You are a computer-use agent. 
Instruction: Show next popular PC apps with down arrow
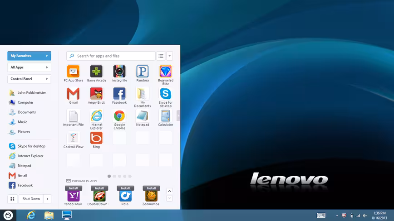pos(170,198)
